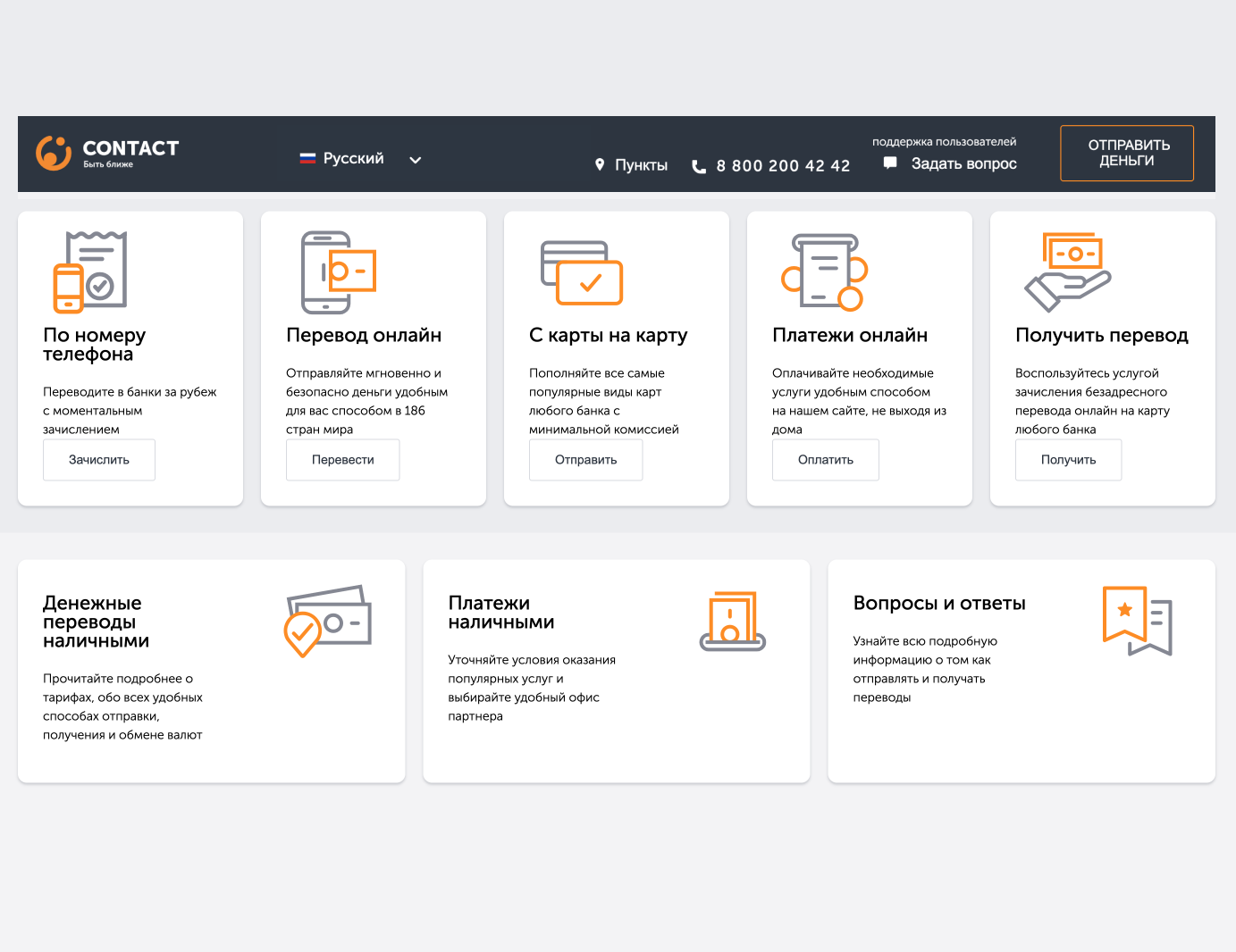1236x952 pixels.
Task: Click the поддержка пользователей label
Action: point(944,142)
